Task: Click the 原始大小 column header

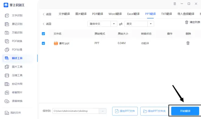Action: 123,34
